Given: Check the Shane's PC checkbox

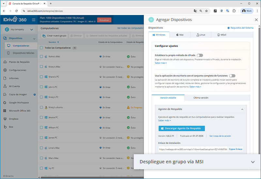Looking at the screenshot, I should click(41, 77).
